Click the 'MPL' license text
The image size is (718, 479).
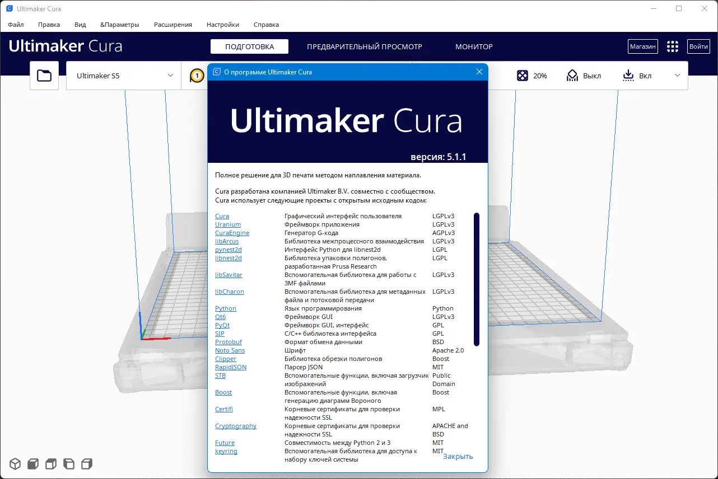pos(439,409)
